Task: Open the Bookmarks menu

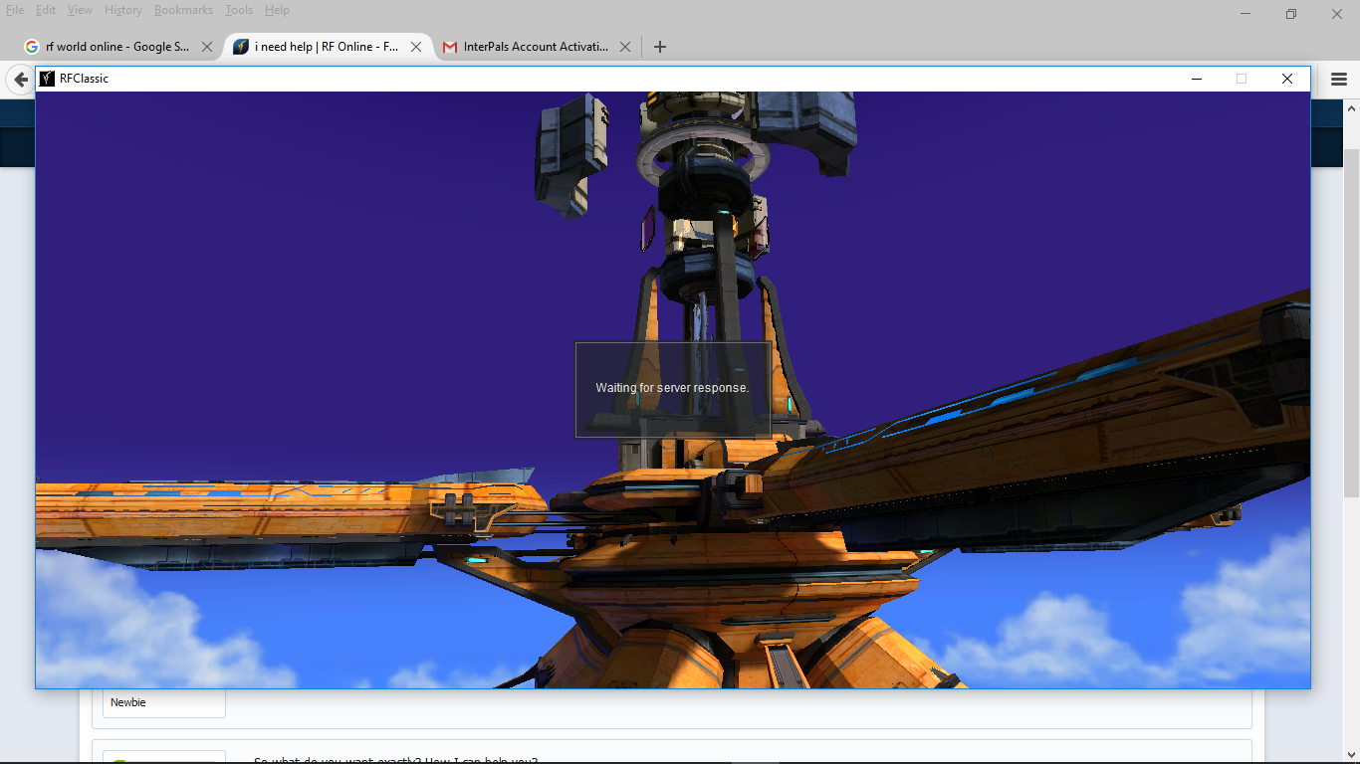Action: pos(183,10)
